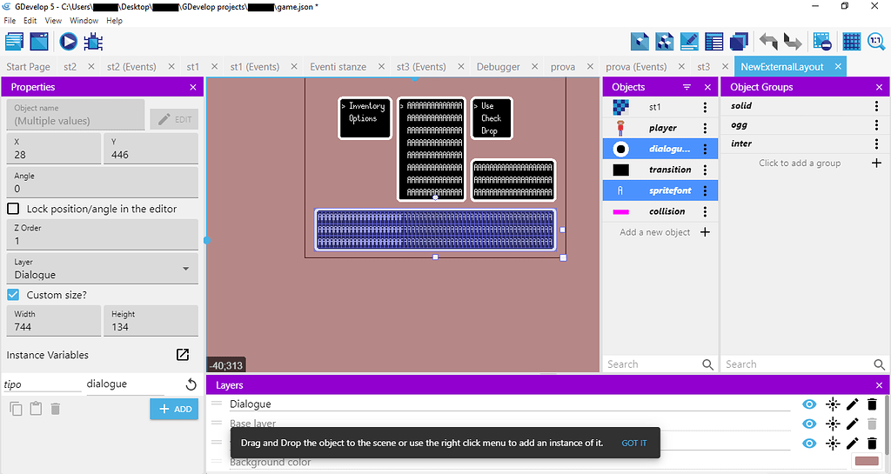Open the Help menu
Image resolution: width=891 pixels, height=474 pixels.
coord(114,20)
